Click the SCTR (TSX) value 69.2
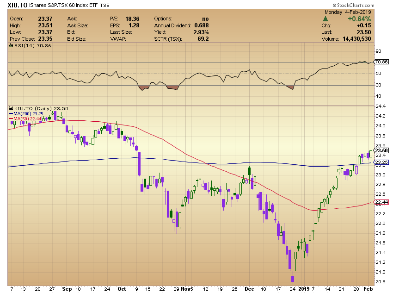Image resolution: width=393 pixels, height=293 pixels. [x=203, y=39]
